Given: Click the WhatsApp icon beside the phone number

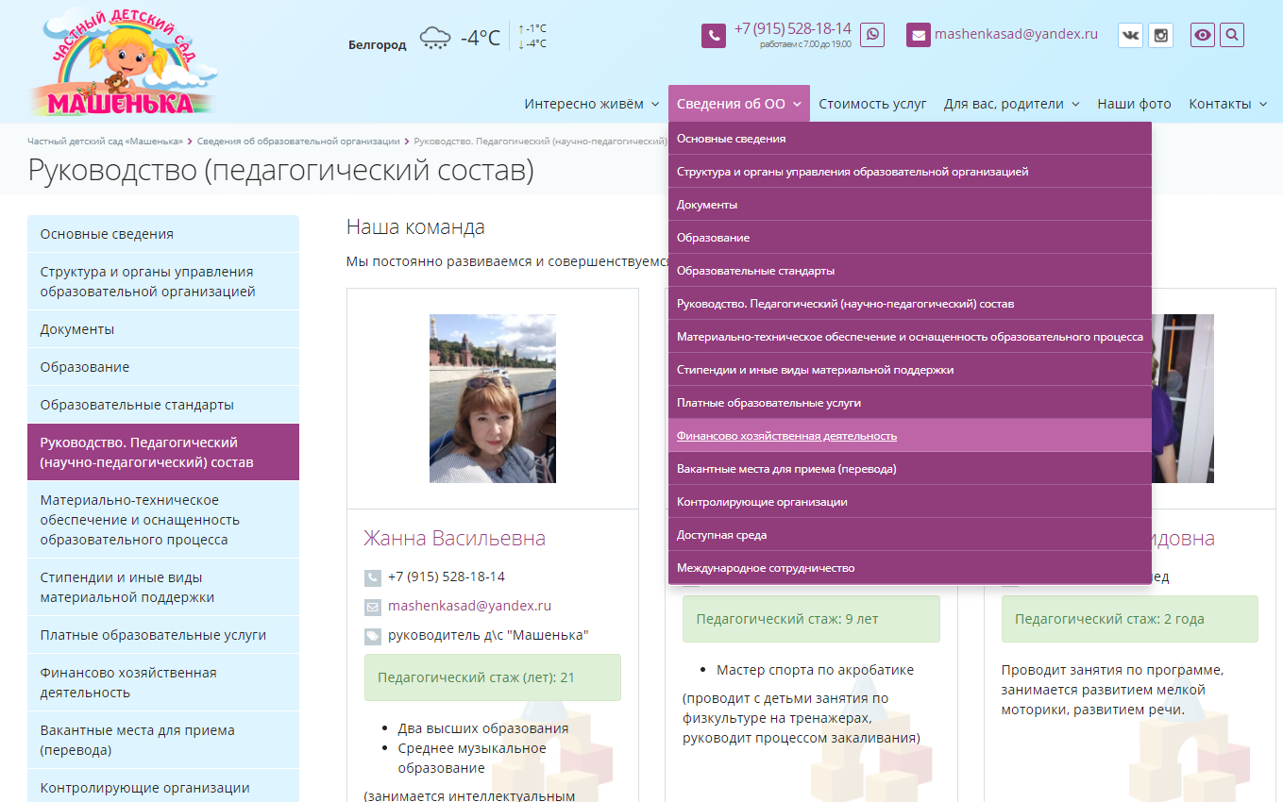Looking at the screenshot, I should tap(872, 35).
